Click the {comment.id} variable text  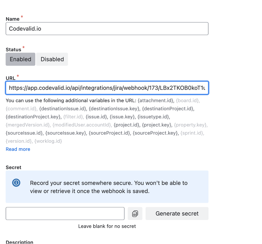pos(21,109)
